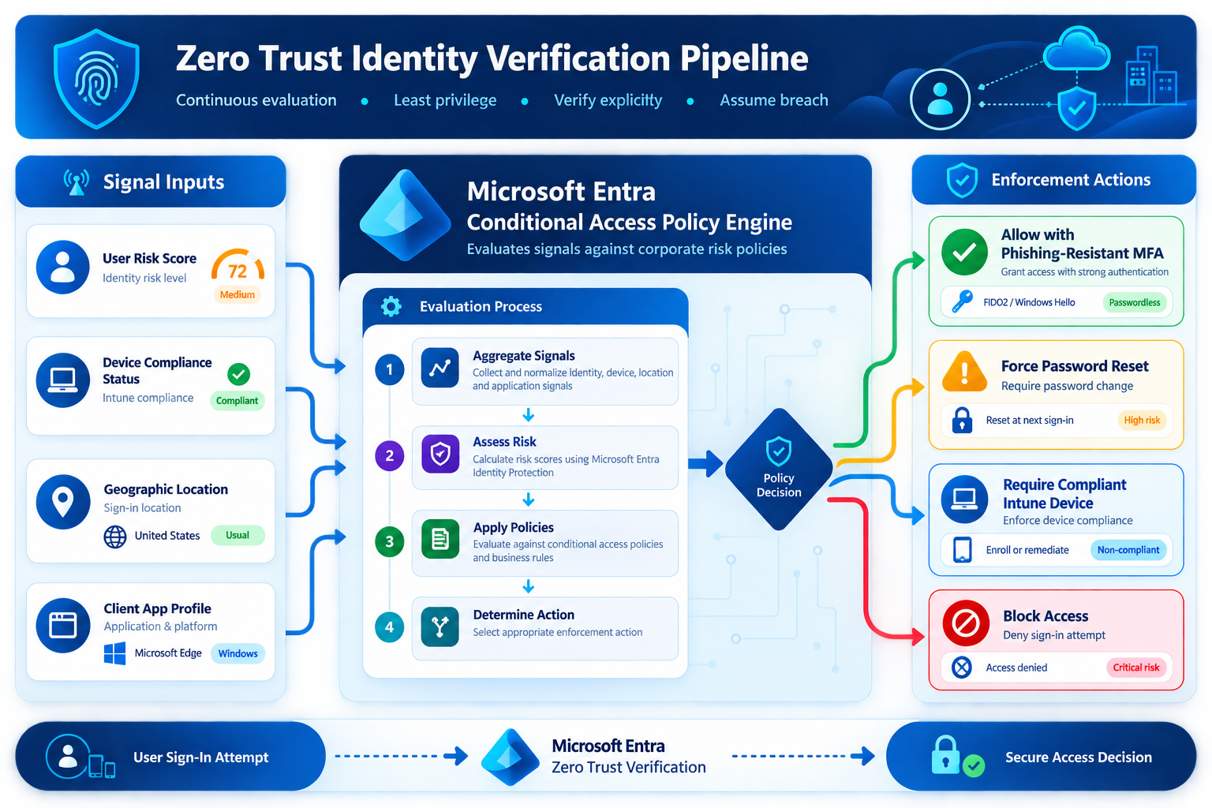Click the orange warning triangle icon
Image resolution: width=1212 pixels, height=808 pixels.
[x=964, y=371]
